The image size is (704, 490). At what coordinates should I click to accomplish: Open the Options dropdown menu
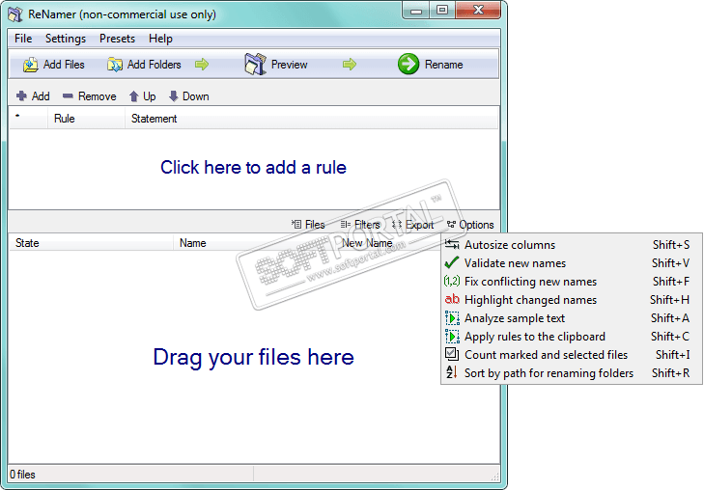point(470,225)
